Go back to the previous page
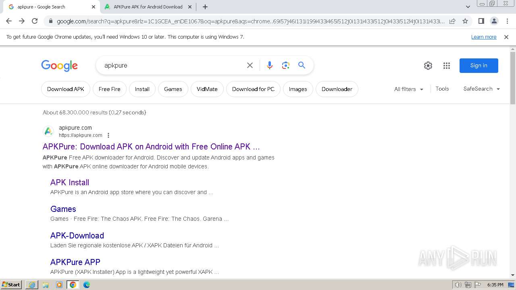Image resolution: width=516 pixels, height=290 pixels. coord(9,21)
